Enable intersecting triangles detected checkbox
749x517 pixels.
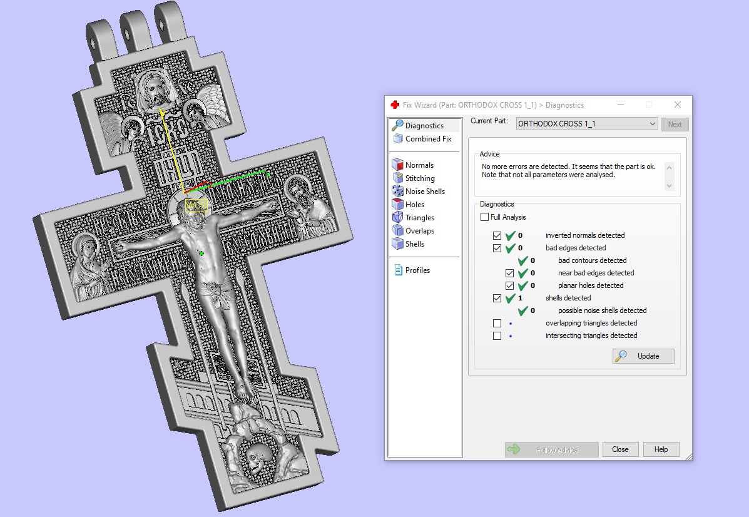point(497,335)
